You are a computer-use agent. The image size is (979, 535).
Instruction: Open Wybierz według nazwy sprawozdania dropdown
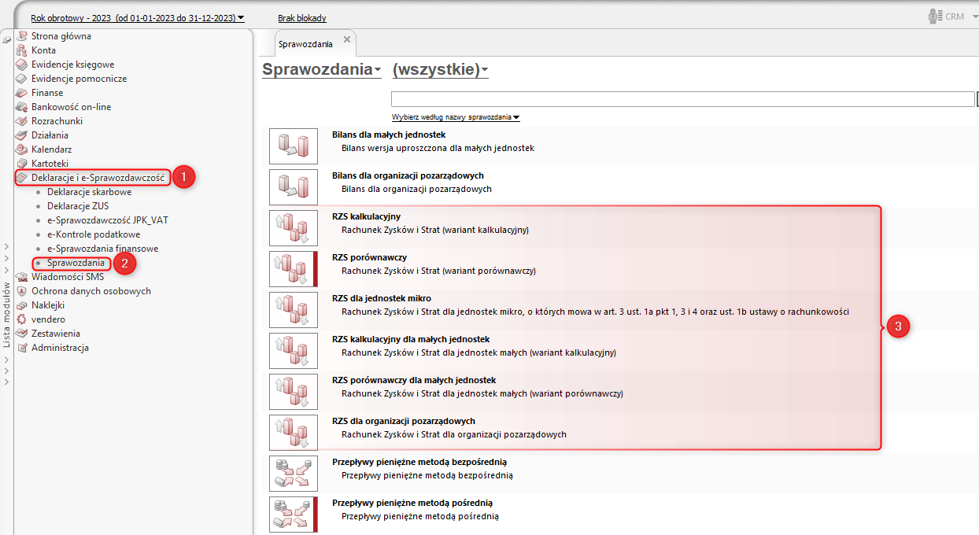coord(456,117)
